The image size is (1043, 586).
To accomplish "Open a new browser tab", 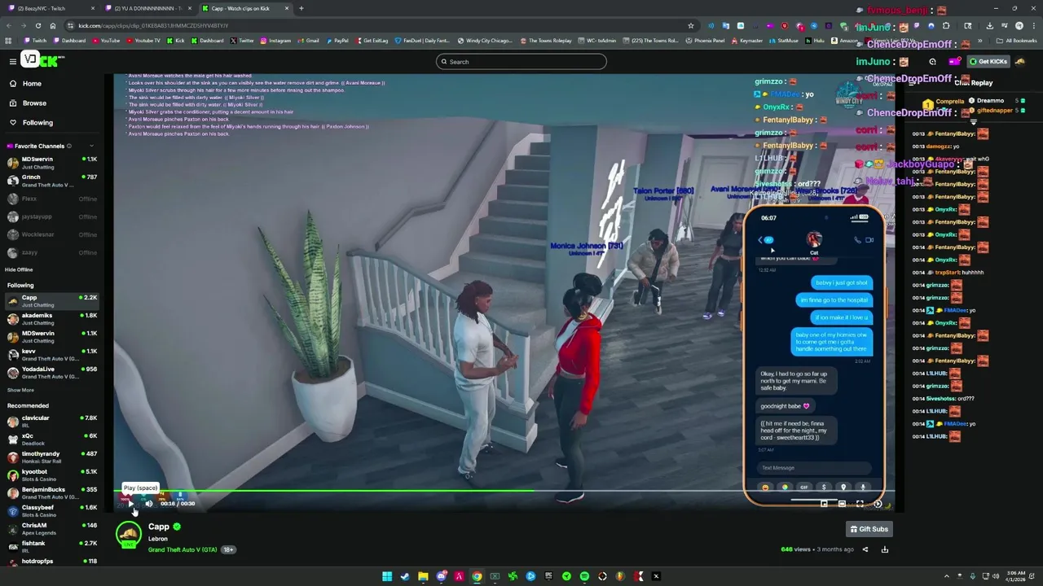I will point(301,8).
